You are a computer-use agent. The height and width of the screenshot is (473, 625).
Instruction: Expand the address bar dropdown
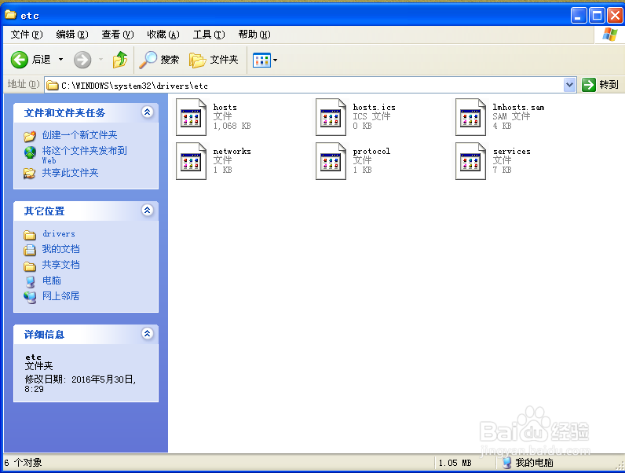(570, 85)
